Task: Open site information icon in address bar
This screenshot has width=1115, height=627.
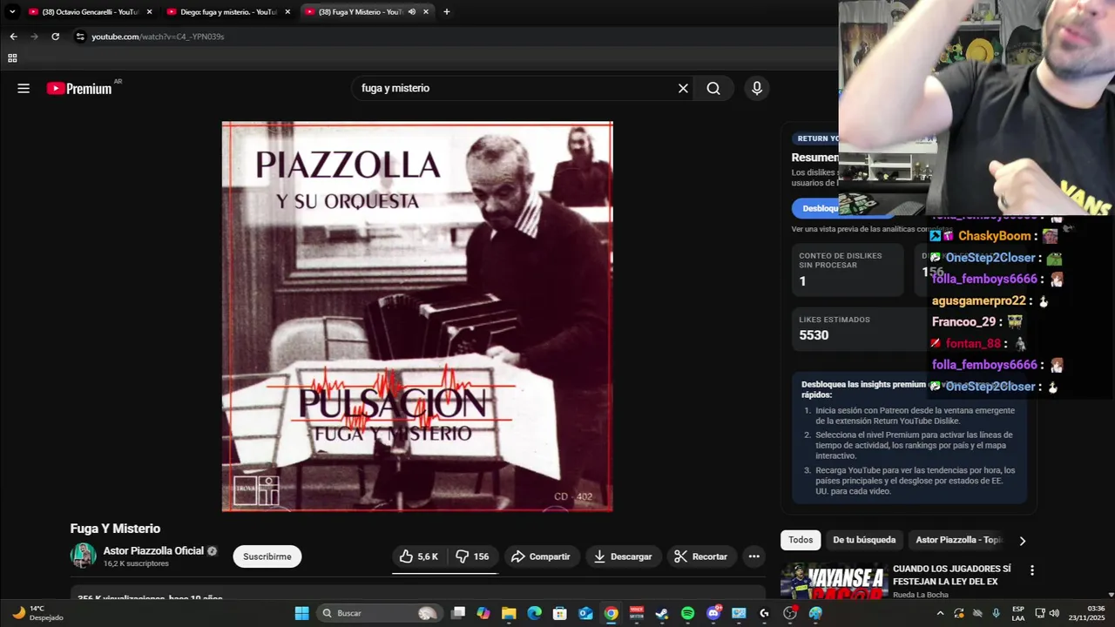Action: [x=80, y=37]
